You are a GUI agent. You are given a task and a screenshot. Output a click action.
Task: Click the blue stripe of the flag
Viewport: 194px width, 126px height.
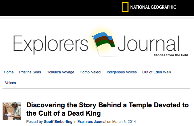point(103,36)
